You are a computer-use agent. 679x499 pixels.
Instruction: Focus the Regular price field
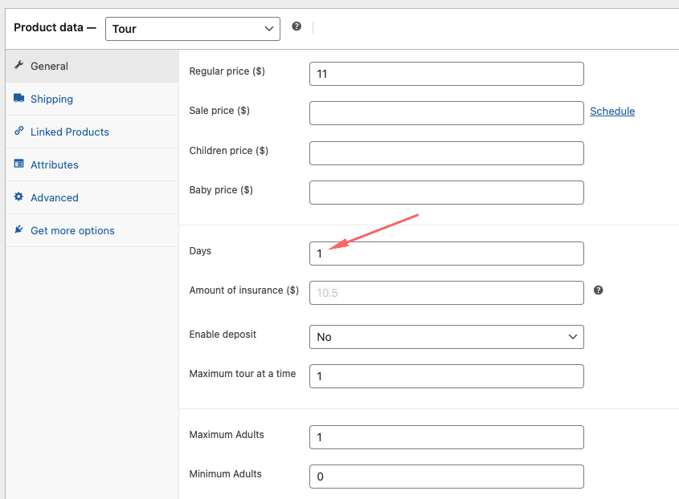(x=447, y=74)
